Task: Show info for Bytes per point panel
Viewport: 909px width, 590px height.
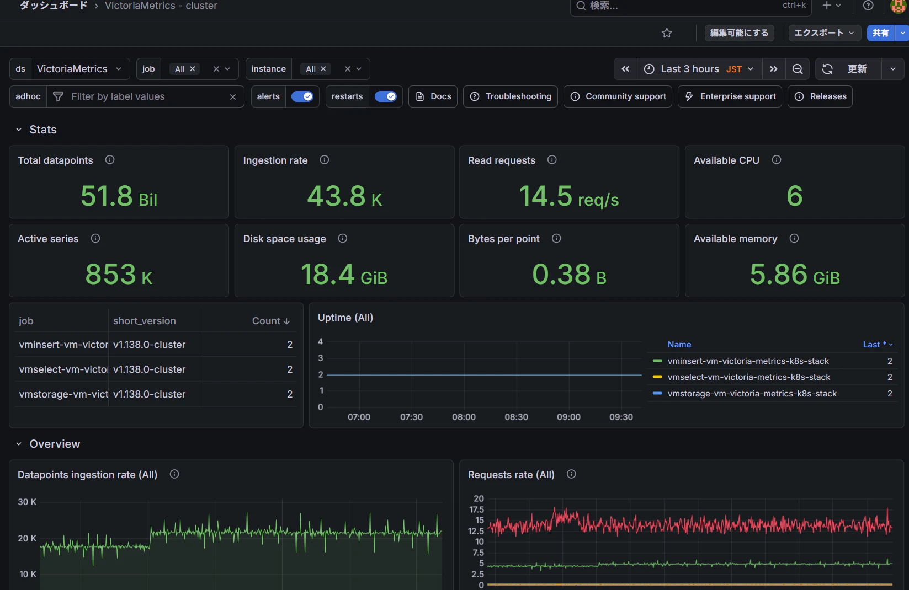Action: pos(556,238)
